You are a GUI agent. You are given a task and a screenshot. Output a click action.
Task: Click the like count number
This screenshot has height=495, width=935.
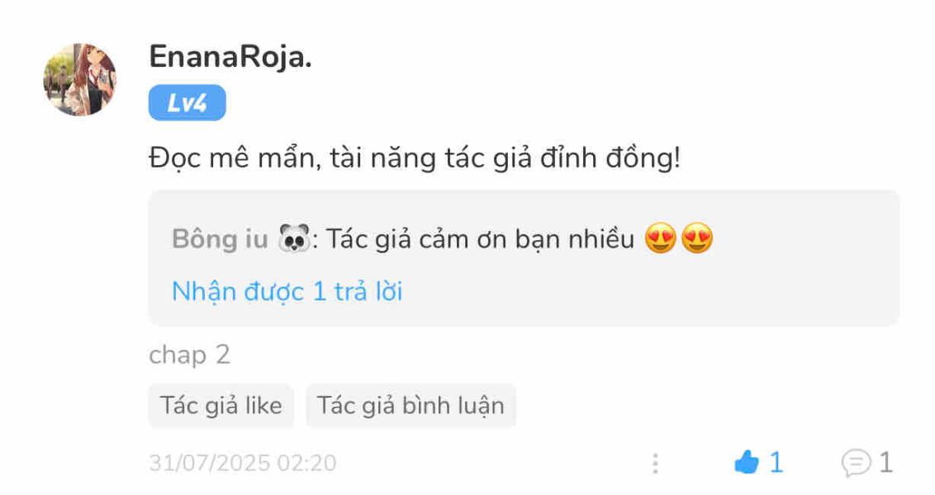pyautogui.click(x=776, y=463)
